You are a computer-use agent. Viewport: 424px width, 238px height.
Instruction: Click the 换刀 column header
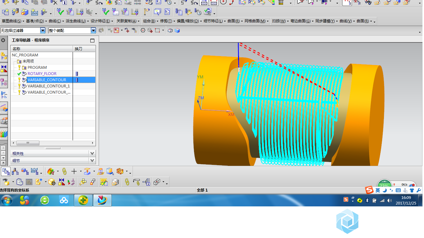84,49
